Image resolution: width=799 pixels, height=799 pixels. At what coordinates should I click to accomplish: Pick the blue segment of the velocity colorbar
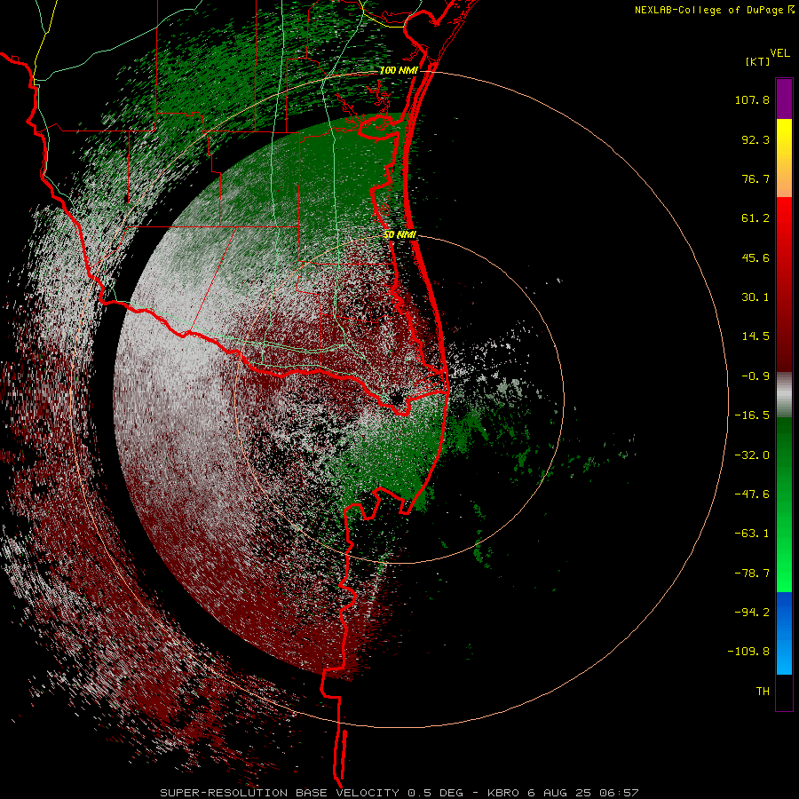click(x=784, y=633)
